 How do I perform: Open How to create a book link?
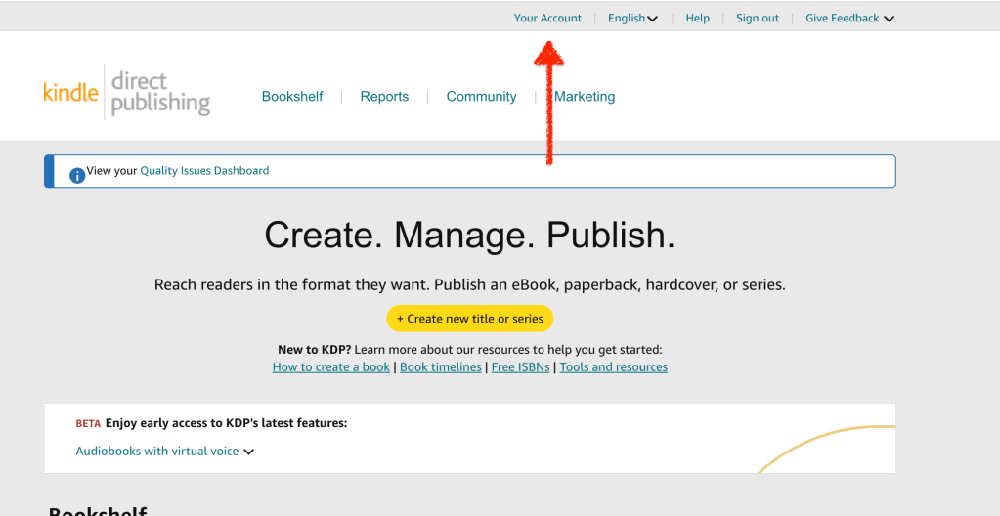331,366
